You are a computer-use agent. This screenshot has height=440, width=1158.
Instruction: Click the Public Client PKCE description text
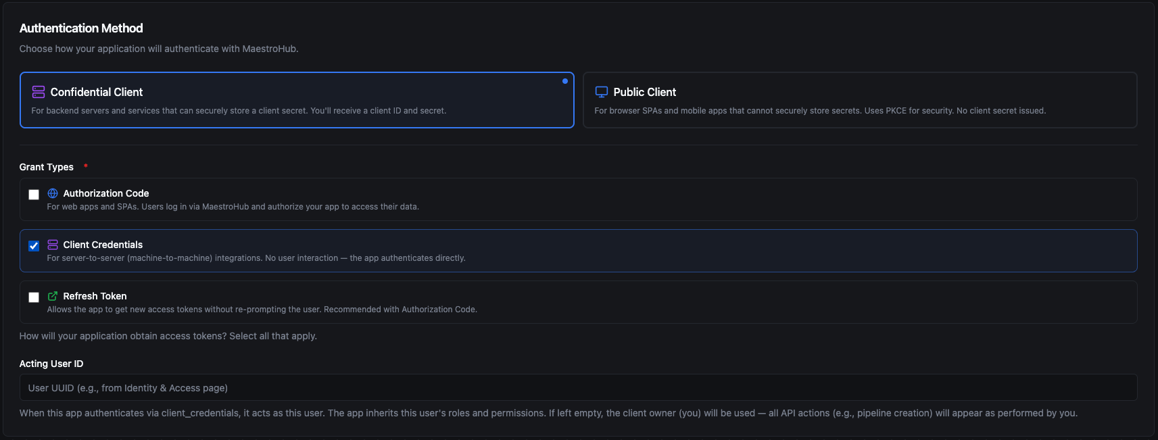[x=819, y=111]
